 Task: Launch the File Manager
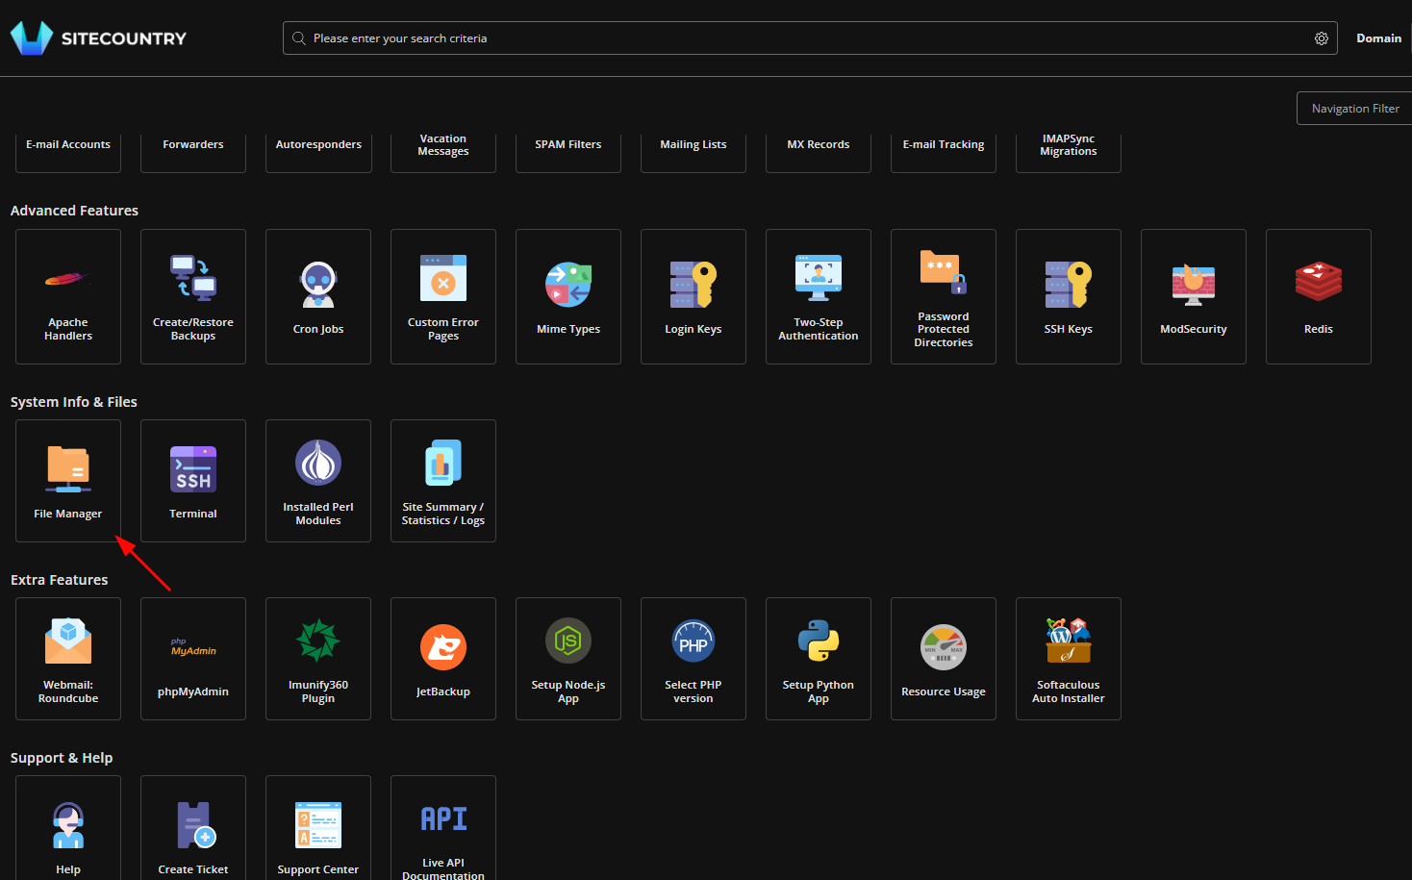pos(68,481)
